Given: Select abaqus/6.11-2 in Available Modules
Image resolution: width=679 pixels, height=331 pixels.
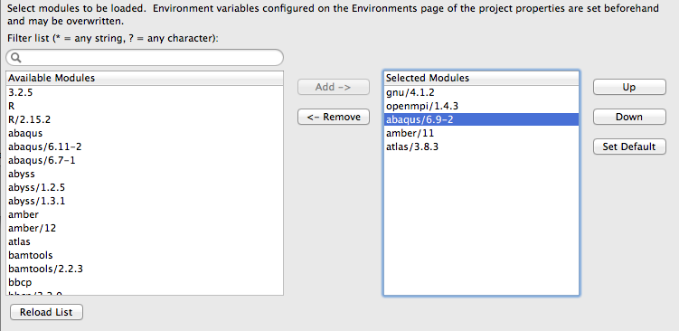Looking at the screenshot, I should 145,147.
